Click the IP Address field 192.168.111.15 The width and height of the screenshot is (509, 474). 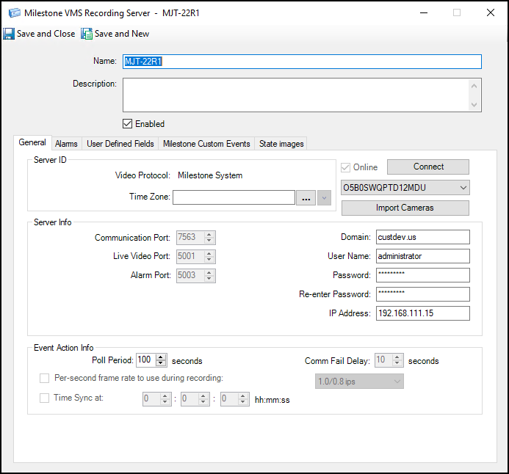[422, 313]
